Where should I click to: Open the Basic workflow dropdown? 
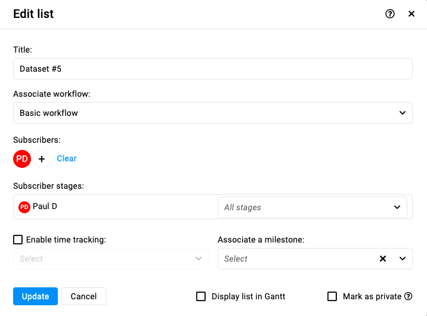[x=213, y=113]
